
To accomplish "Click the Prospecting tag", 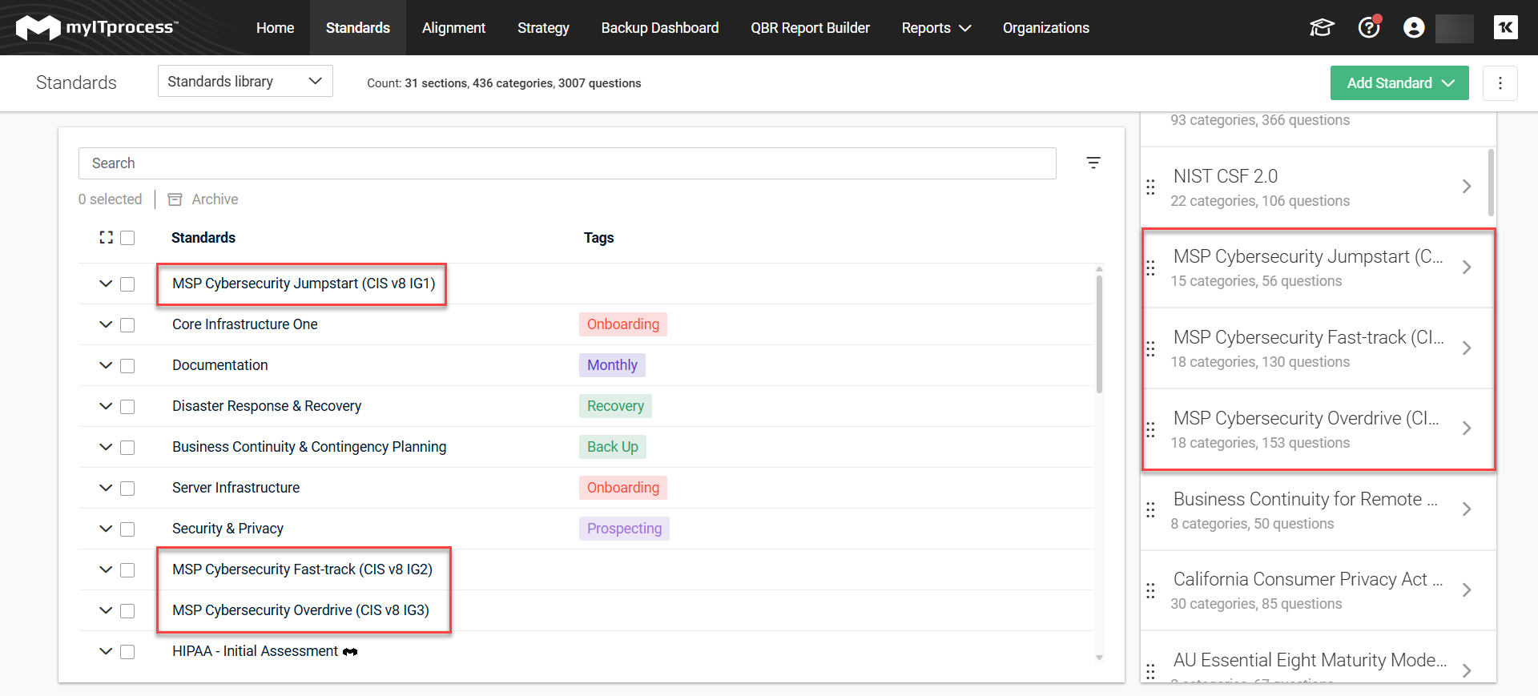I will (624, 529).
